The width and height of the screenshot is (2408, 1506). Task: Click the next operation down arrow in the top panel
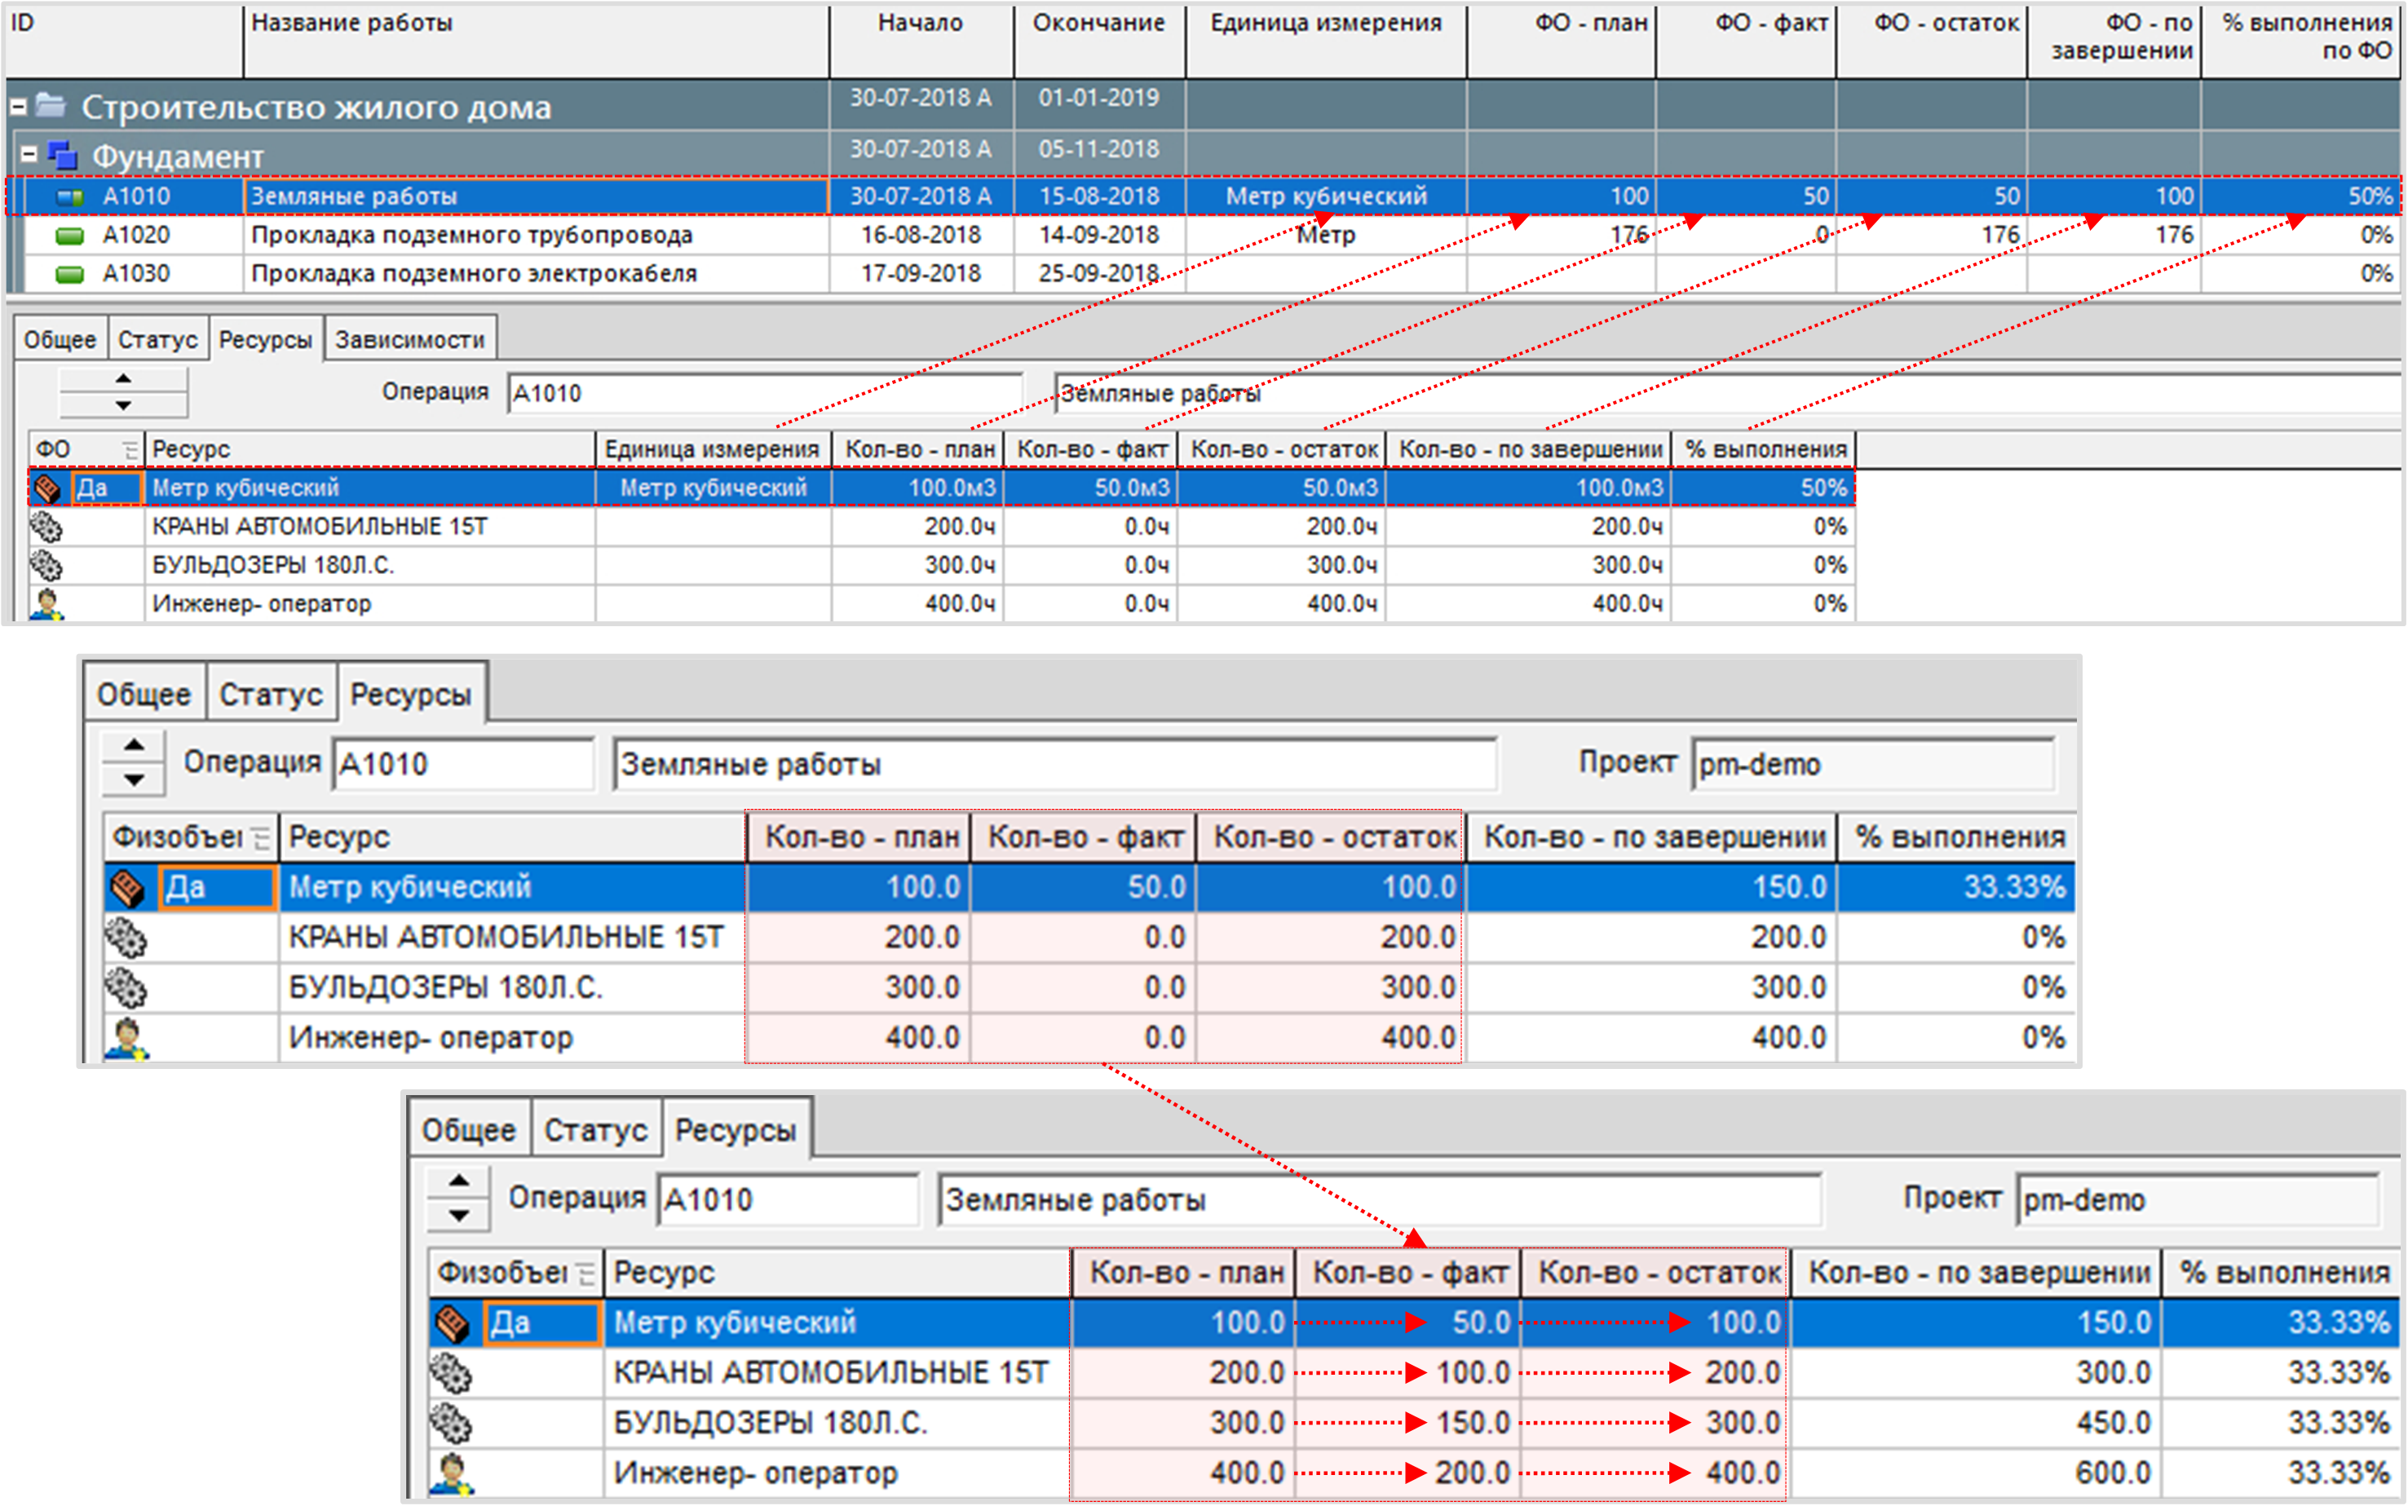coord(123,405)
